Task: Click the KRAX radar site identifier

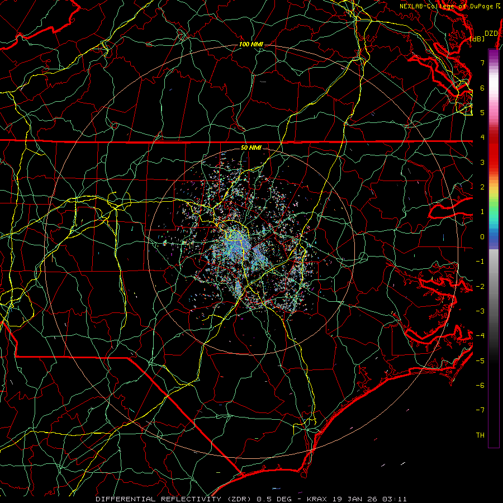Action: pyautogui.click(x=317, y=499)
